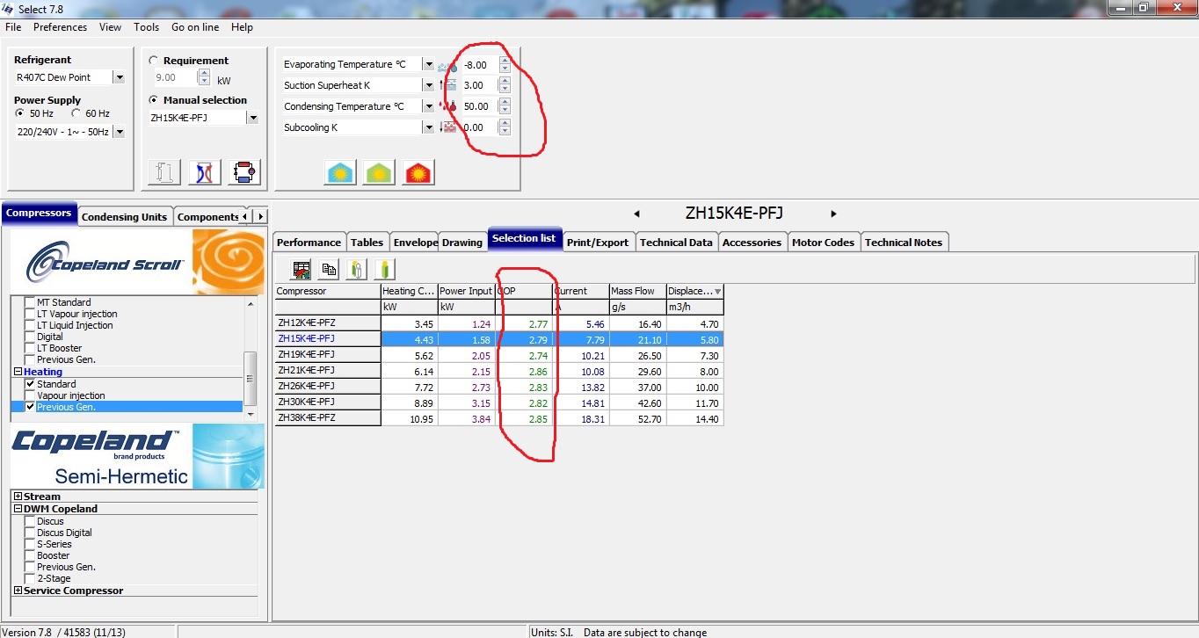Go to previous model with left arrow

[x=636, y=214]
